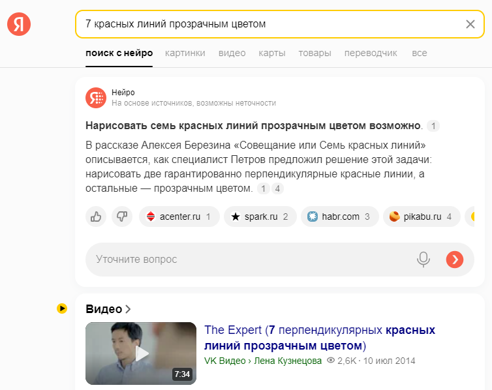The image size is (492, 390).
Task: Click into the search query field
Action: [x=280, y=24]
